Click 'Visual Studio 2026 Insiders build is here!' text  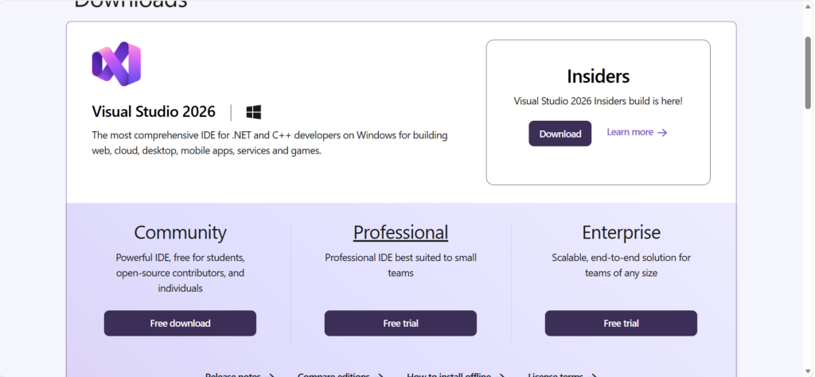click(x=599, y=101)
